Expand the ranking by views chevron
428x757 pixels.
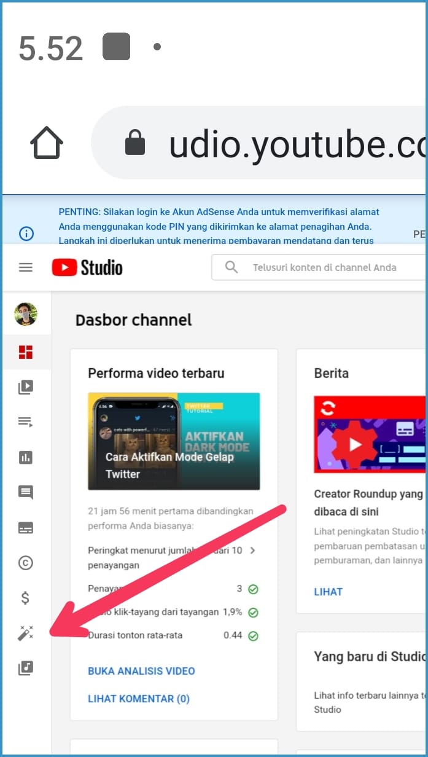(252, 551)
